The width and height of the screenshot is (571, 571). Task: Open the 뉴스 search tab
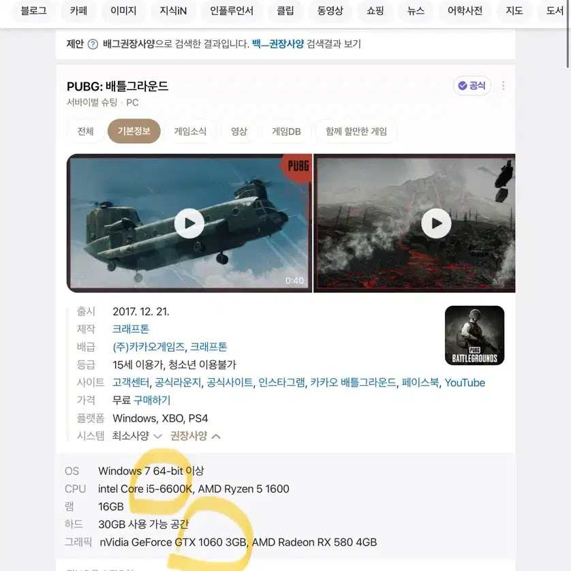click(416, 11)
